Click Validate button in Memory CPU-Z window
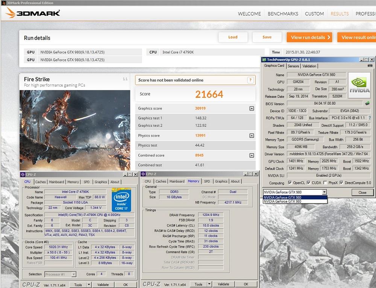This screenshot has height=288, width=376. [223, 284]
